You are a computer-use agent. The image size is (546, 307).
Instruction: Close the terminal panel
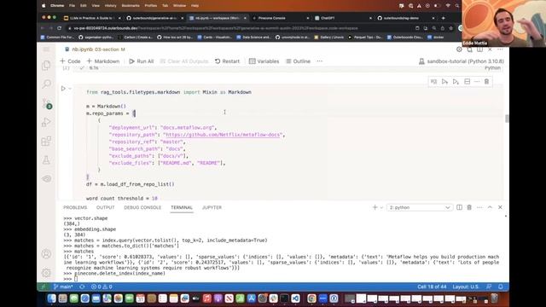[500, 207]
